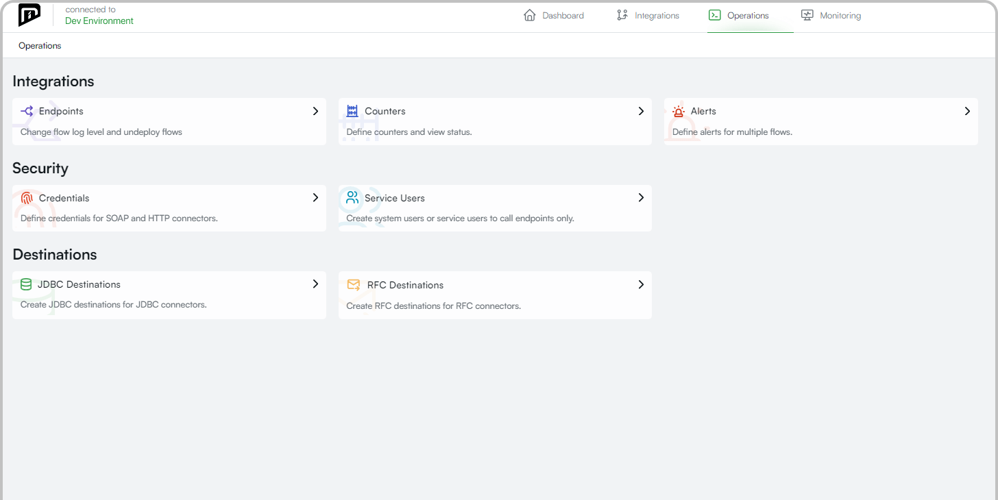Screen dimensions: 998x500
Task: Click the Endpoints flow icon
Action: click(x=27, y=111)
